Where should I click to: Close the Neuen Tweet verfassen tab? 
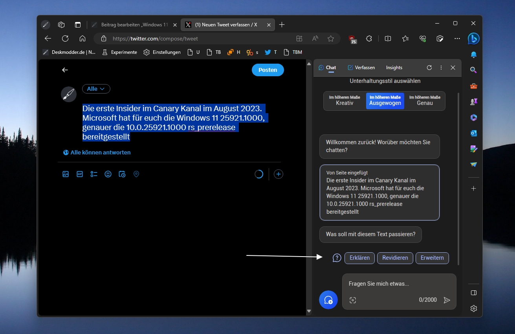269,25
